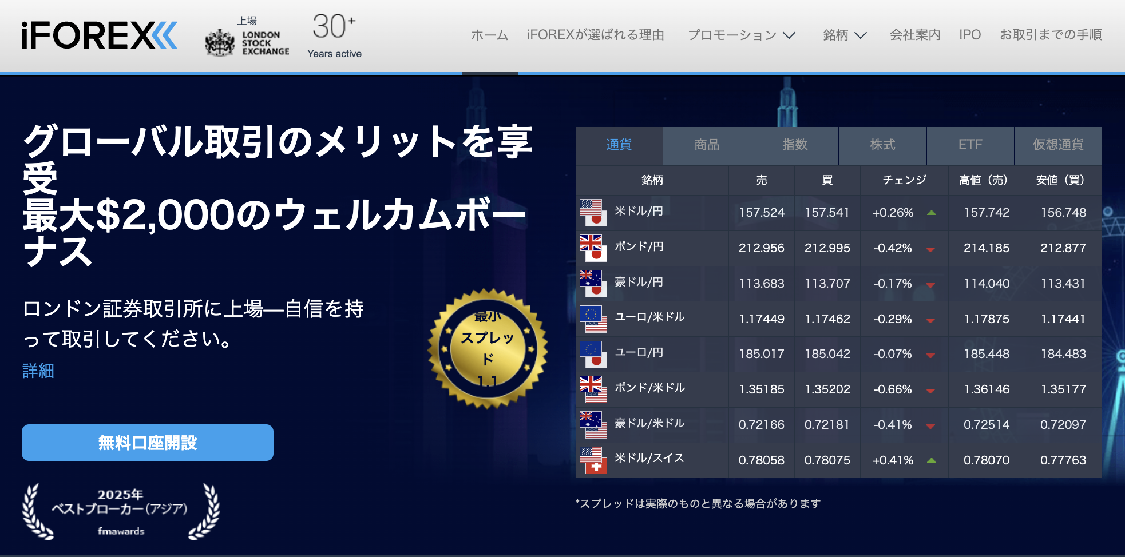Screen dimensions: 1125x557
Task: Click the ポンド/円 instrument name
Action: (639, 247)
